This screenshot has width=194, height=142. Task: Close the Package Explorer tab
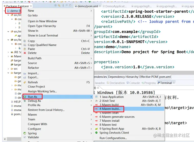click(x=31, y=6)
